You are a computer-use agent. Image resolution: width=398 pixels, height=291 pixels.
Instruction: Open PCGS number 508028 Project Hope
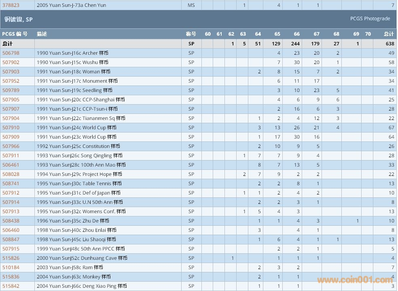pos(11,174)
